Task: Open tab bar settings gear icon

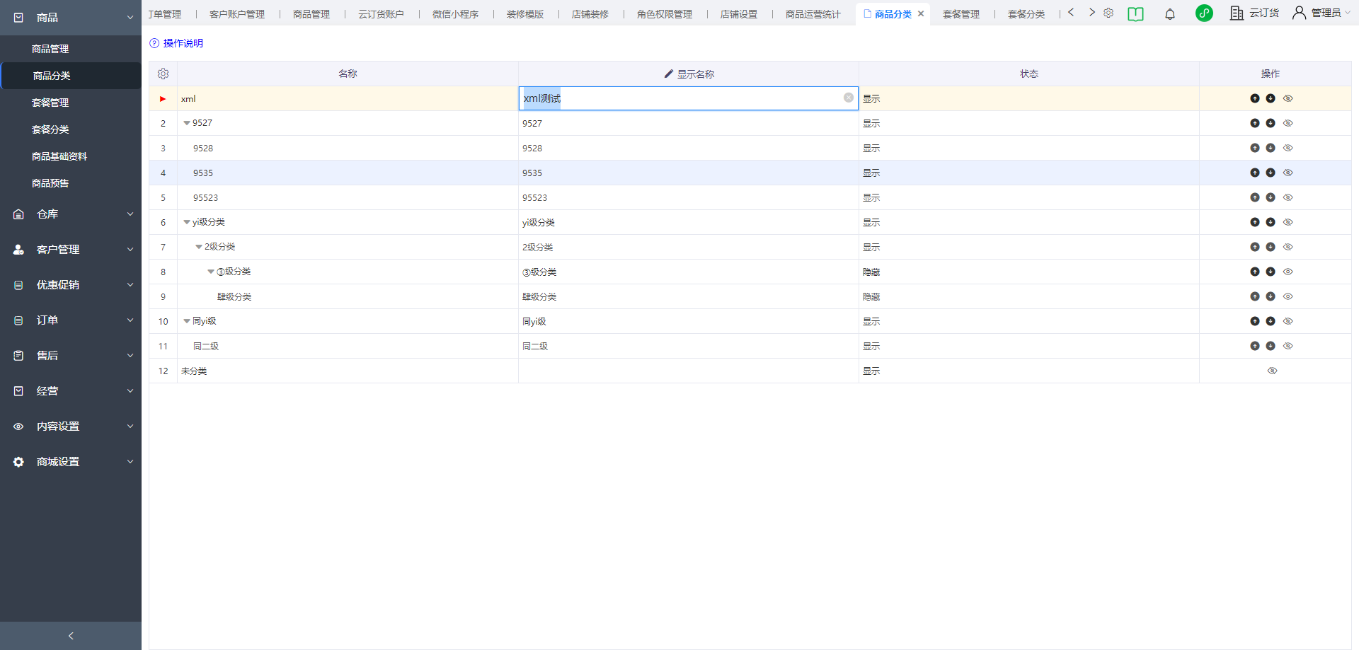Action: (1108, 13)
